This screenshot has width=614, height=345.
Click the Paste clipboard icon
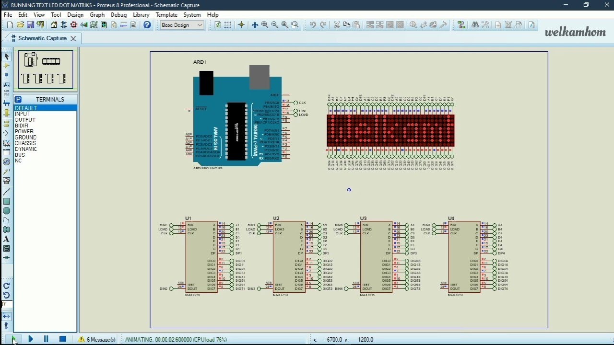356,25
